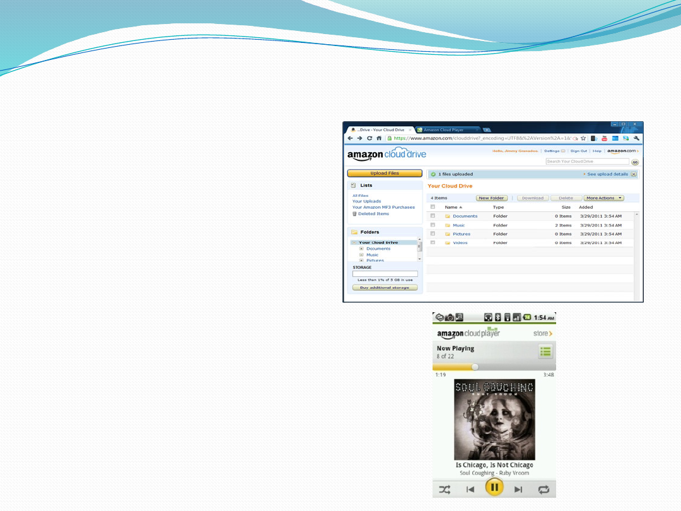Click the song progress slider knob
Viewport: 681px width, 511px height.
(475, 367)
